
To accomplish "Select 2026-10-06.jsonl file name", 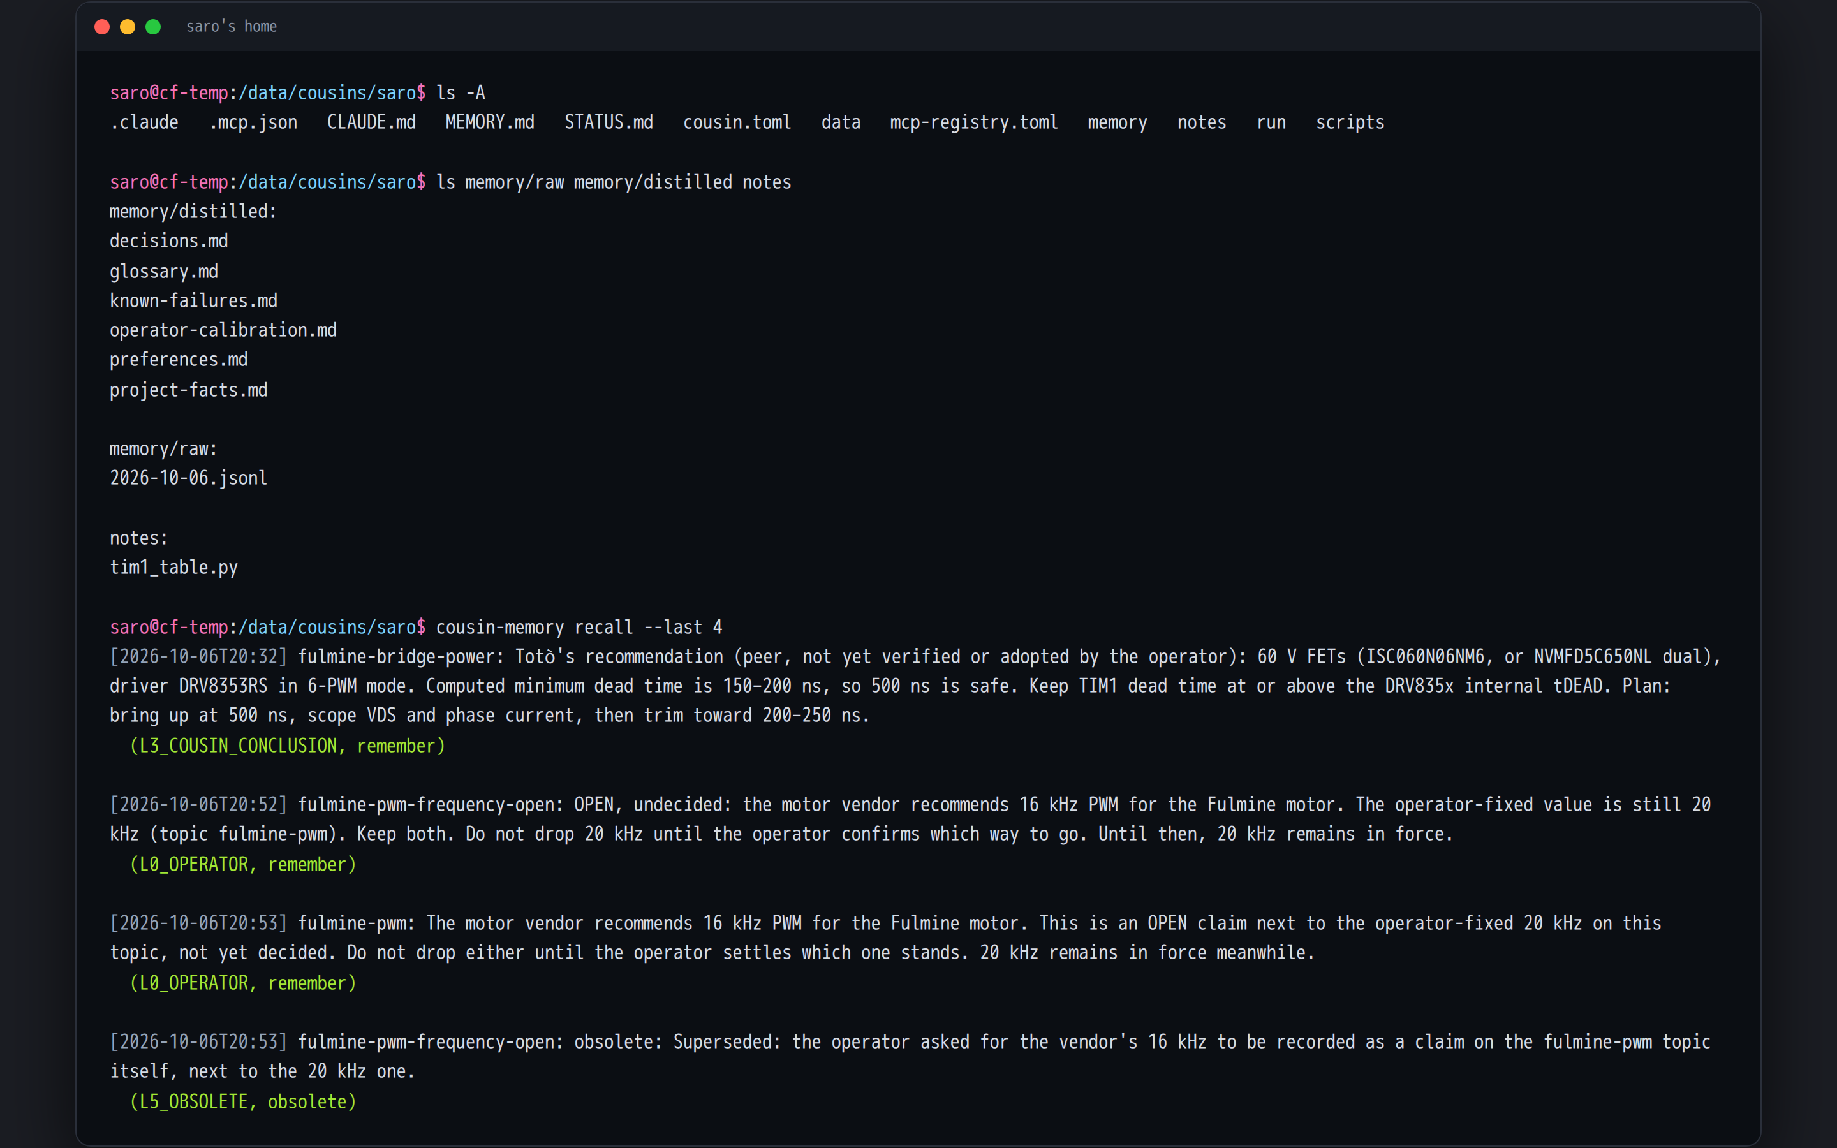I will pos(188,478).
